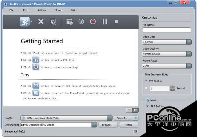The width and height of the screenshot is (197, 137).
Task: Click the log icon in status bar
Action: (135, 131)
